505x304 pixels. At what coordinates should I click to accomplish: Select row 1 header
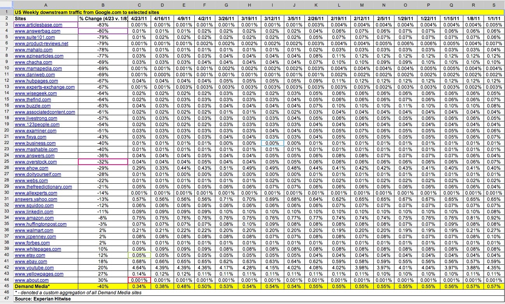coord(7,12)
